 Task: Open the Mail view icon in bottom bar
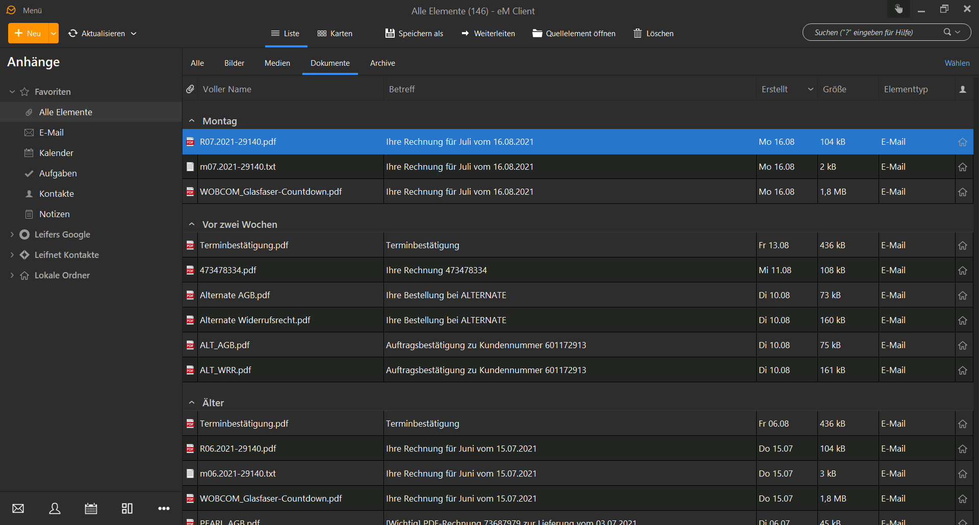(x=18, y=508)
